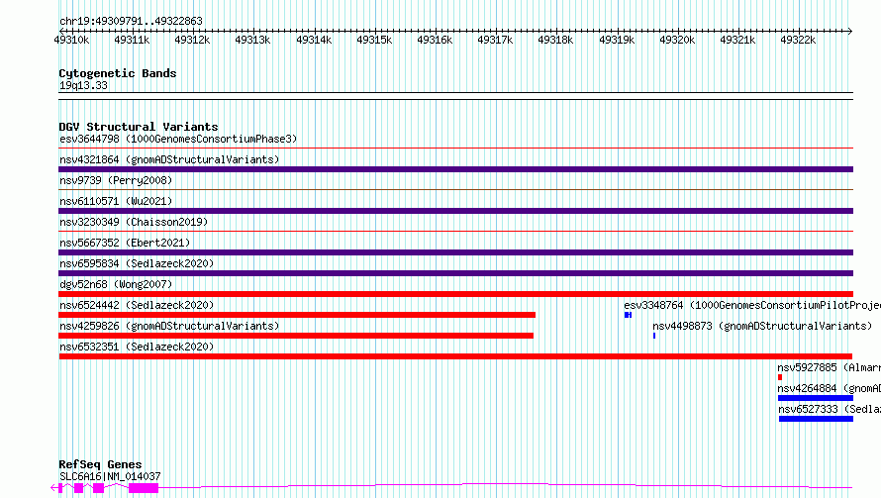Viewport: 881px width, 498px height.
Task: Click the blue bar under nsv4264884
Action: (x=816, y=398)
